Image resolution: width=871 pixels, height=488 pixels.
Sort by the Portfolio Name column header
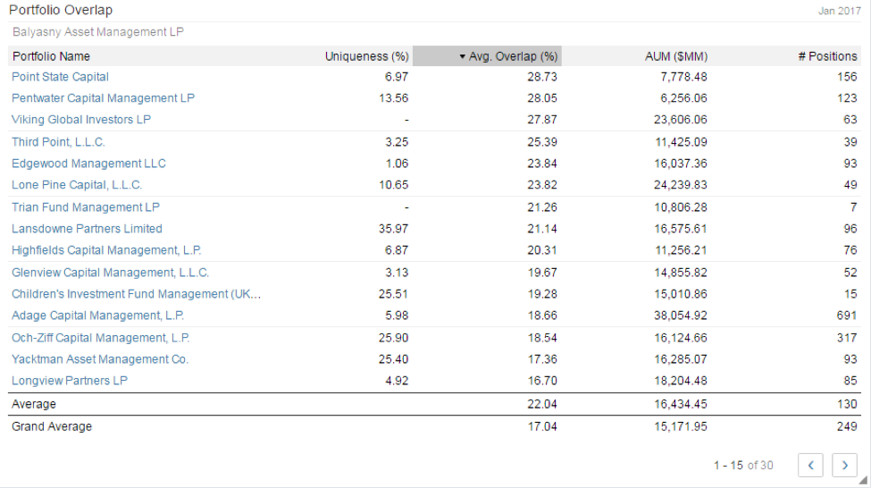point(51,56)
